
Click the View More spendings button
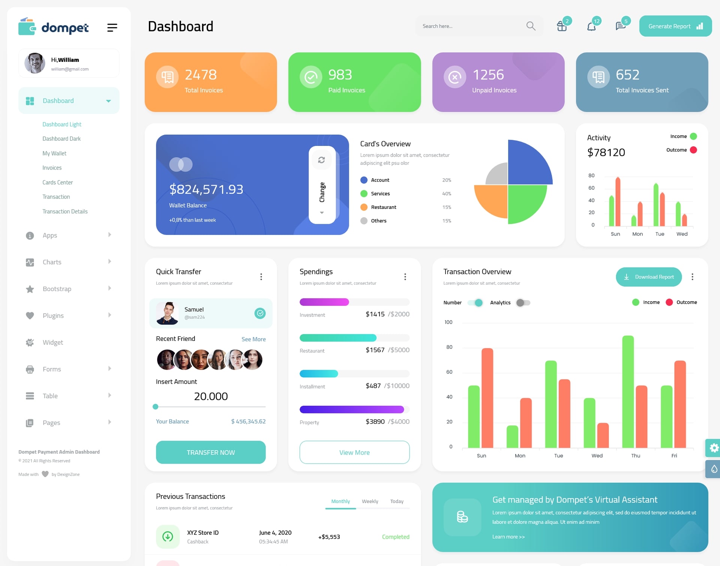pyautogui.click(x=355, y=452)
